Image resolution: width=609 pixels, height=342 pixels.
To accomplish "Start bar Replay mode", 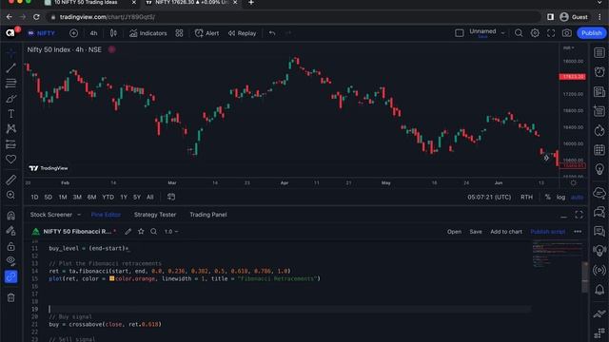I will pos(242,33).
